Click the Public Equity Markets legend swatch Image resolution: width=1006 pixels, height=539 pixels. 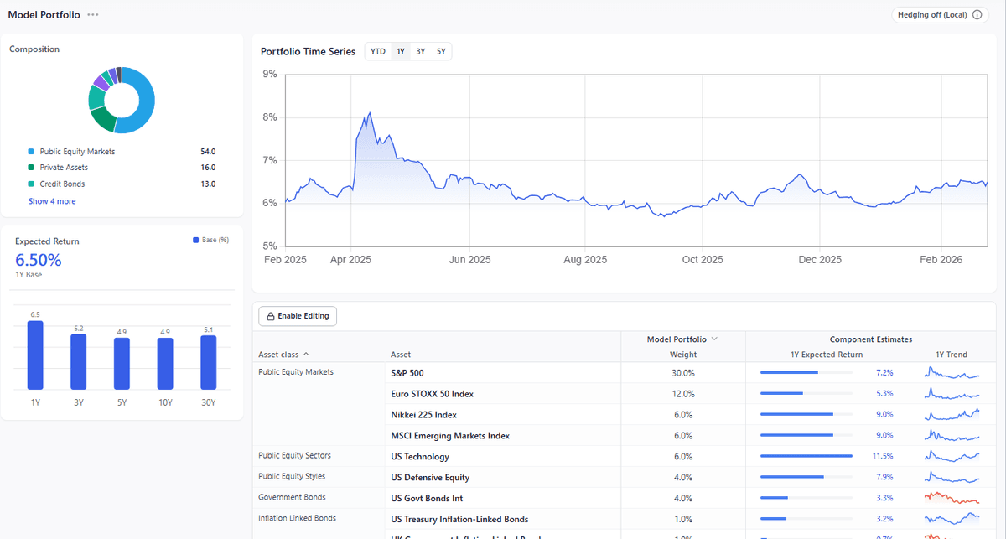29,151
